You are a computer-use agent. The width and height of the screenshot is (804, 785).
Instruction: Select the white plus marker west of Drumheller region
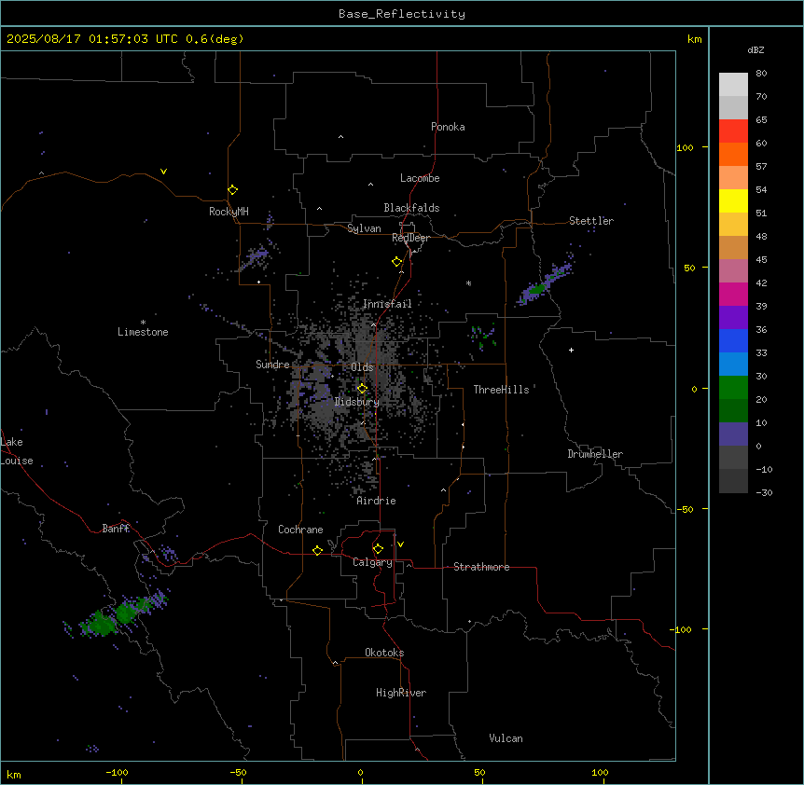point(571,350)
